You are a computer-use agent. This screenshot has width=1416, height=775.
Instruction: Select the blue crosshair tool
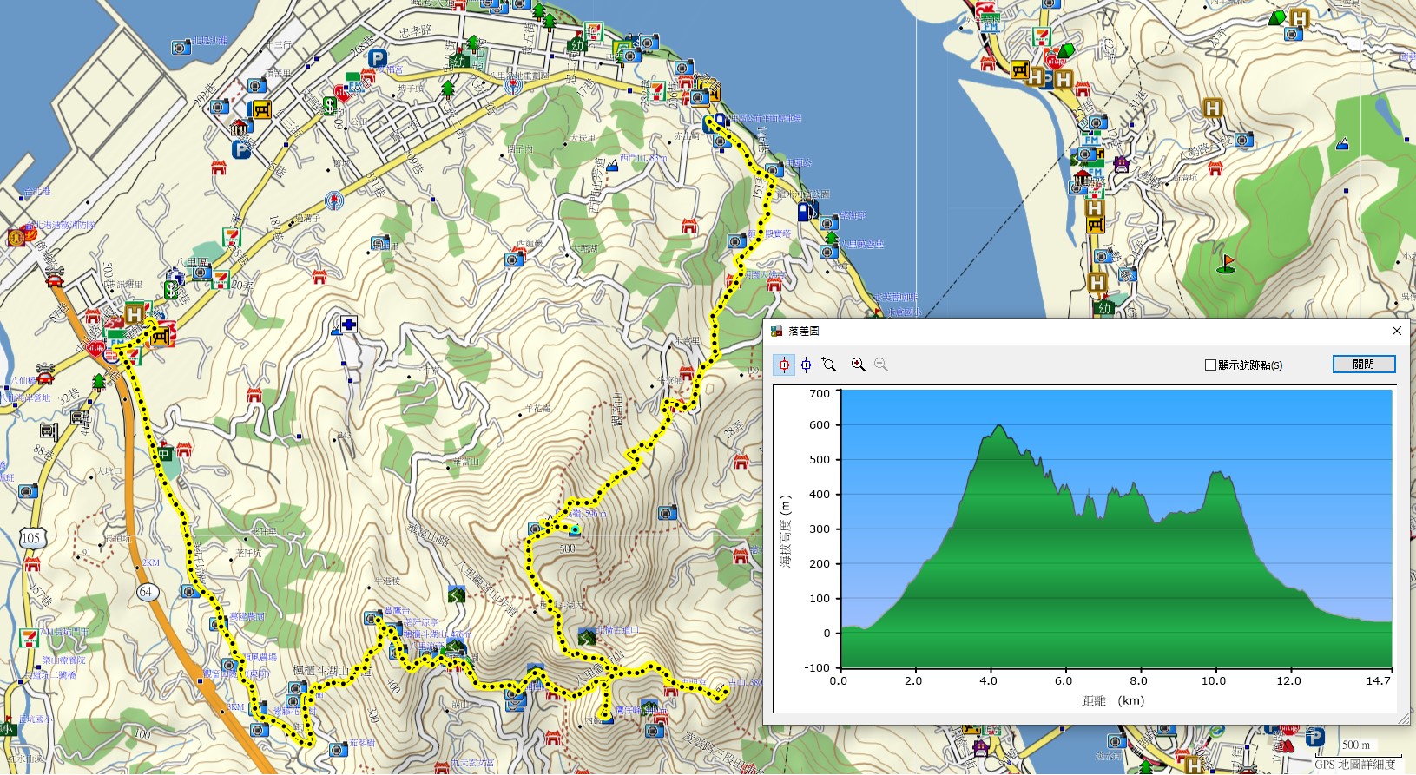807,365
